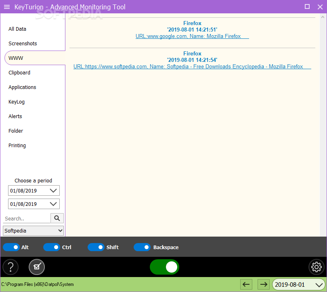Image resolution: width=327 pixels, height=292 pixels.
Task: Close the KeyTurion window
Action: pos(320,7)
